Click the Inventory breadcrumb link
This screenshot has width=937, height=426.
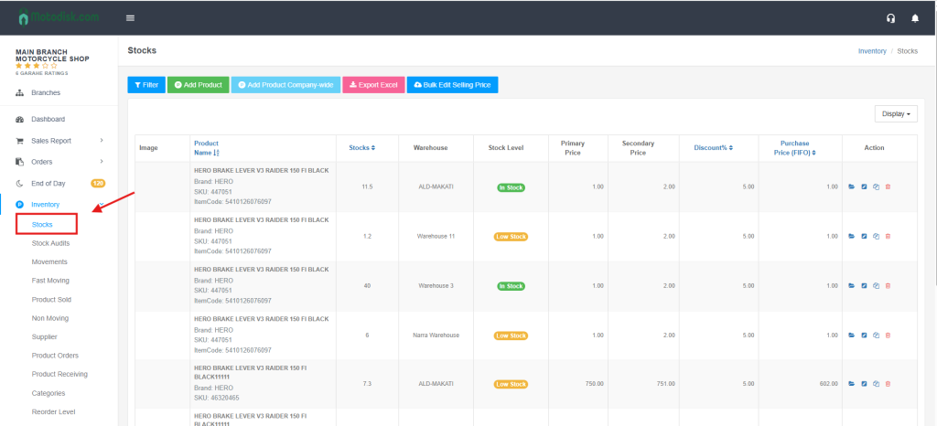pos(871,51)
